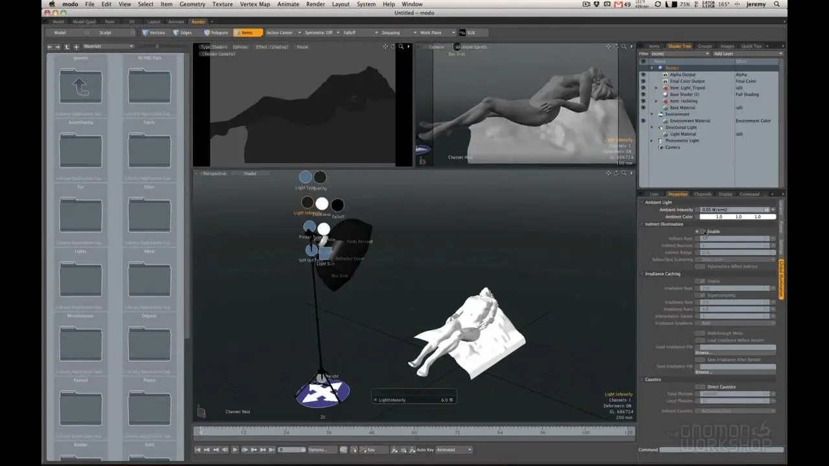The image size is (829, 466).
Task: Click the Falloff black circle handle
Action: 337,206
